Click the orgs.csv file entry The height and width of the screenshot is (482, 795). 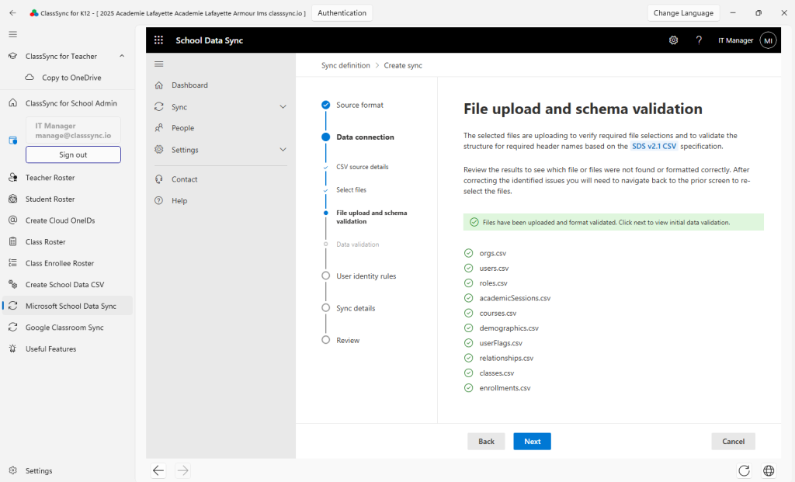[x=492, y=253]
